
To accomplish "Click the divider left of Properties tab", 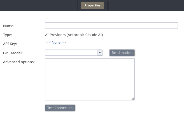I will click(x=78, y=5).
